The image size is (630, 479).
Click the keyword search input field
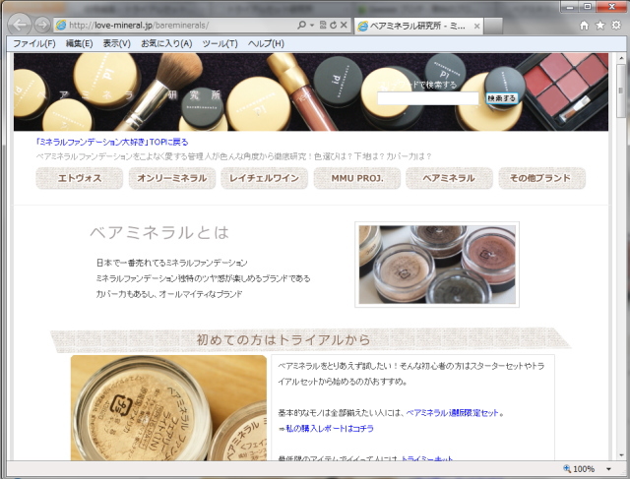[428, 98]
